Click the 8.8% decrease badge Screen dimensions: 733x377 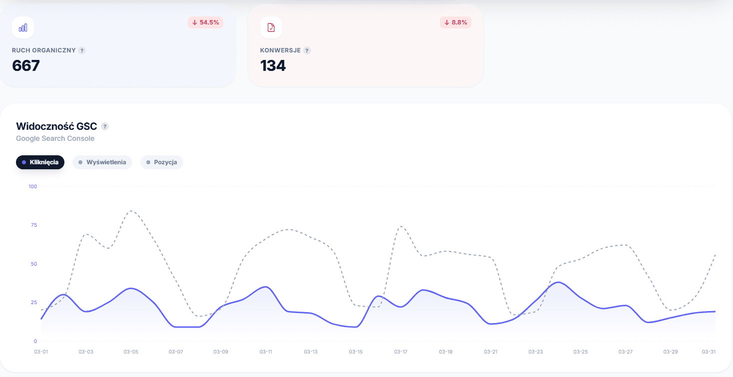click(x=455, y=22)
